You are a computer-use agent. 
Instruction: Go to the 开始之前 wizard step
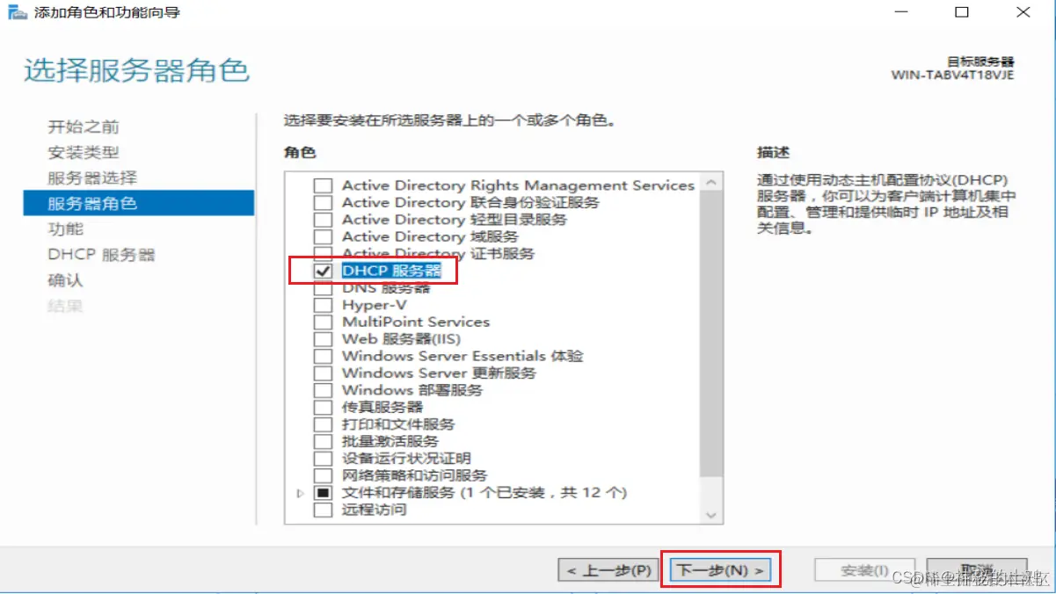click(84, 127)
